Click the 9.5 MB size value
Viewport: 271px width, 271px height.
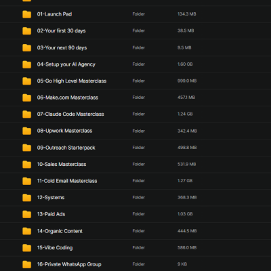pyautogui.click(x=184, y=47)
